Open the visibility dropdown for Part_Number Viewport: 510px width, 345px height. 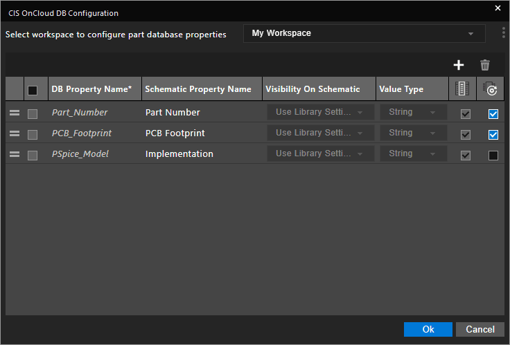tap(321, 112)
